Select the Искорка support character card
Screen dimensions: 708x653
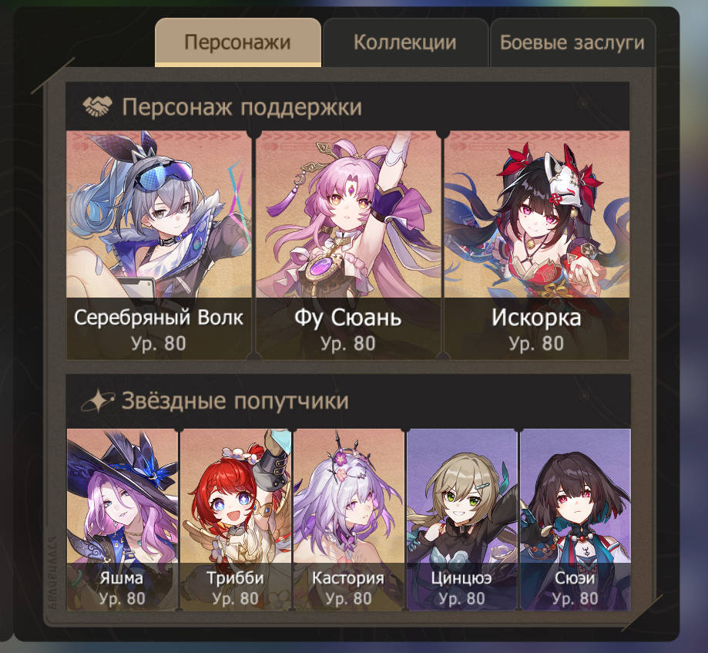click(536, 245)
